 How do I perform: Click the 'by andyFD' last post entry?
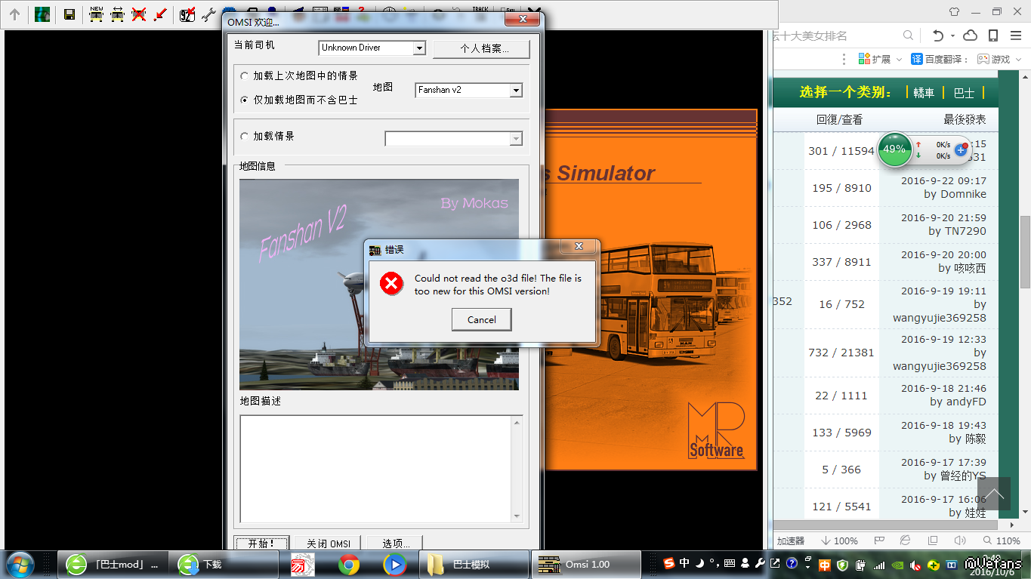click(x=958, y=402)
